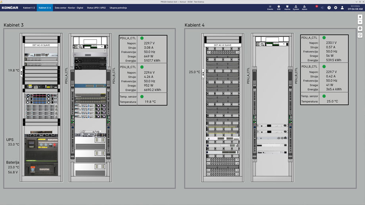Open the Events list
The image size is (365, 205).
[270, 8]
